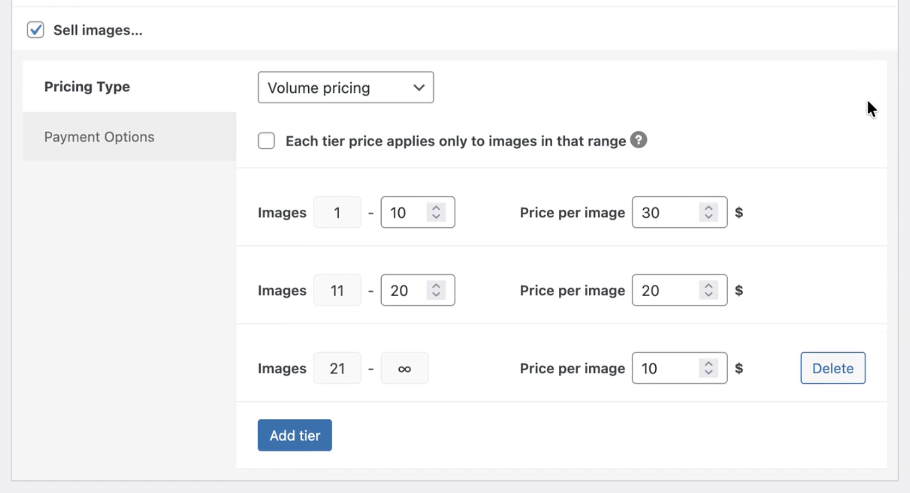Image resolution: width=910 pixels, height=493 pixels.
Task: Increment the second tier's maximum of 20
Action: 437,285
